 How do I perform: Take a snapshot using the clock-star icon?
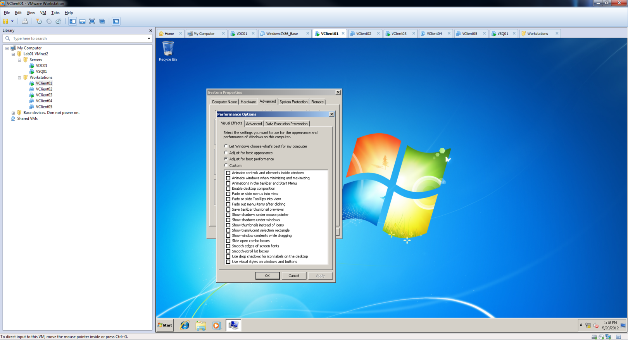[x=39, y=21]
